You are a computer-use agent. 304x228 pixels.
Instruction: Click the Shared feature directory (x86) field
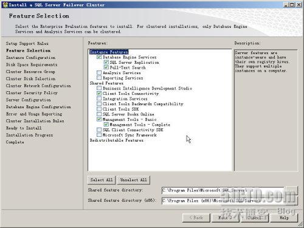click(223, 201)
